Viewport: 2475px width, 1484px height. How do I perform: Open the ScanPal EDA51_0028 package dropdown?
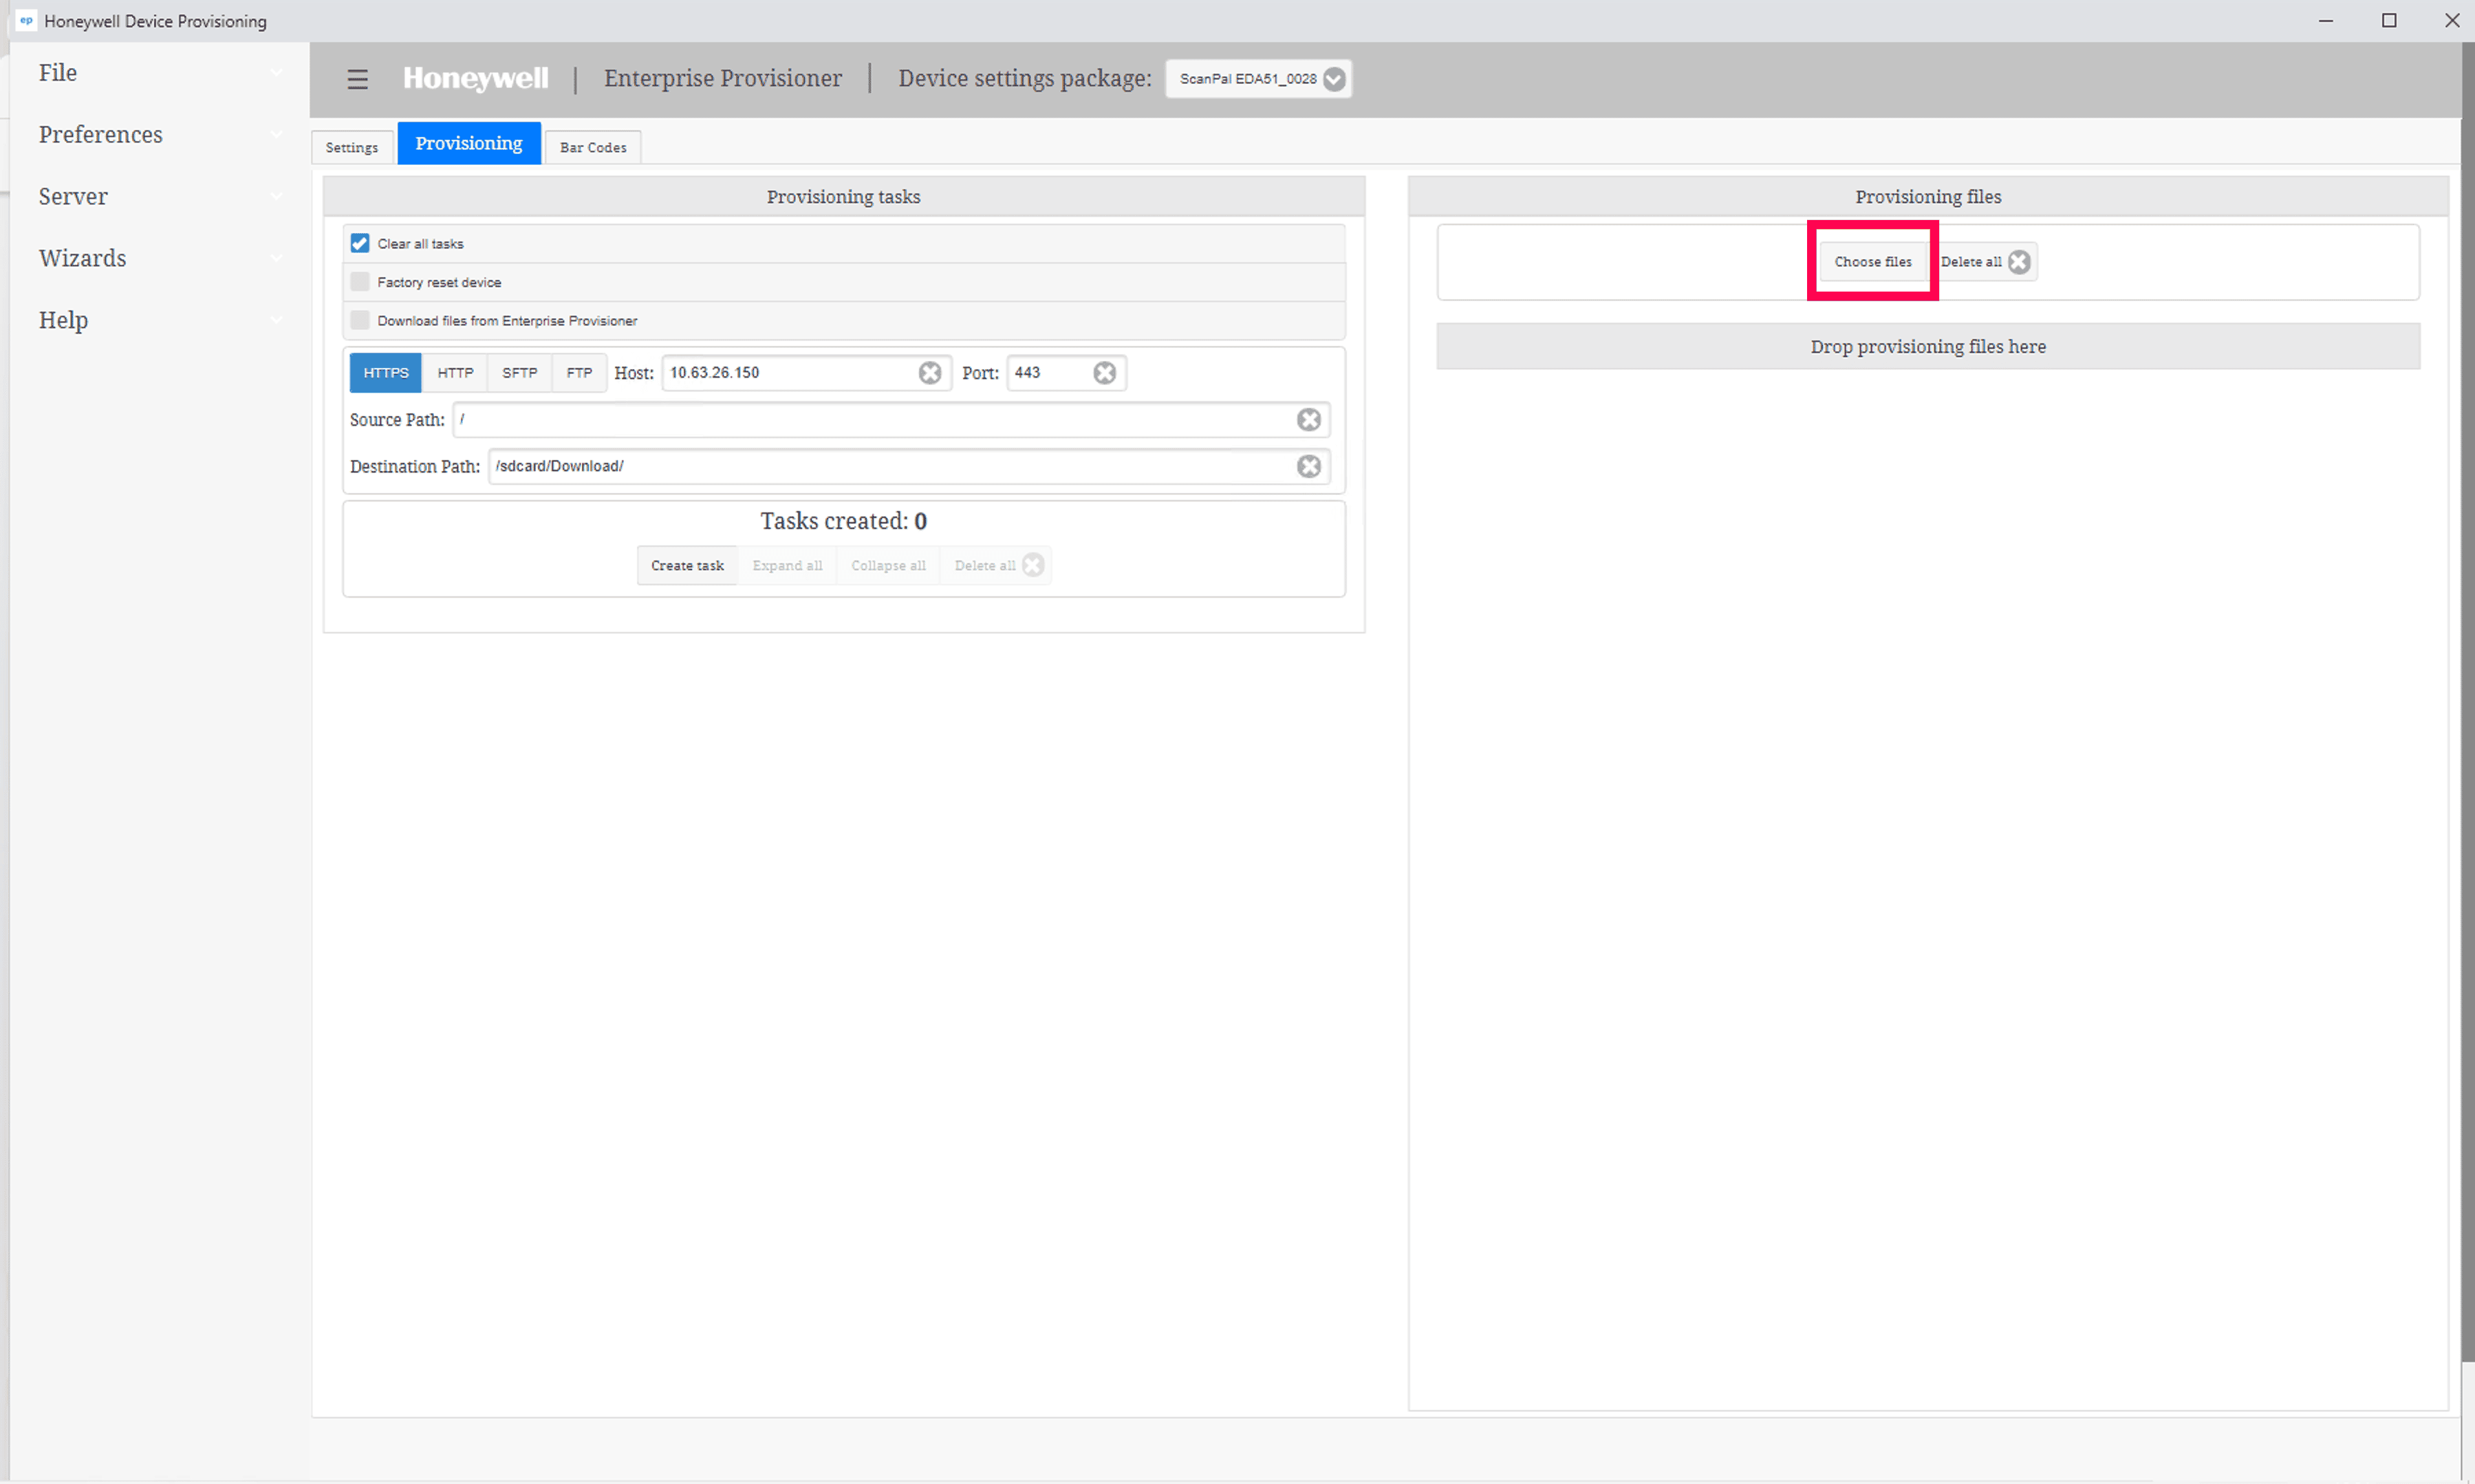click(x=1258, y=79)
